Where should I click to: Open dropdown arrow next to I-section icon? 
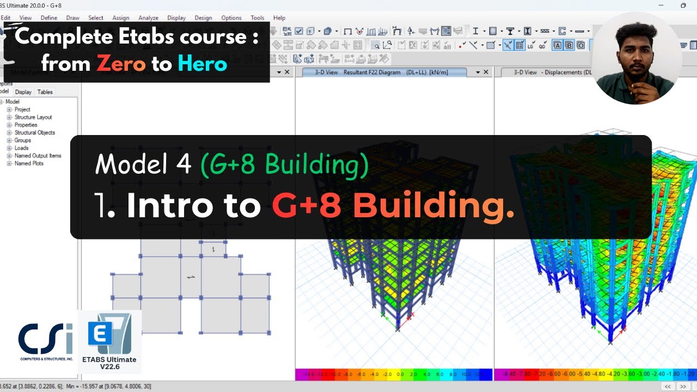pos(485,31)
